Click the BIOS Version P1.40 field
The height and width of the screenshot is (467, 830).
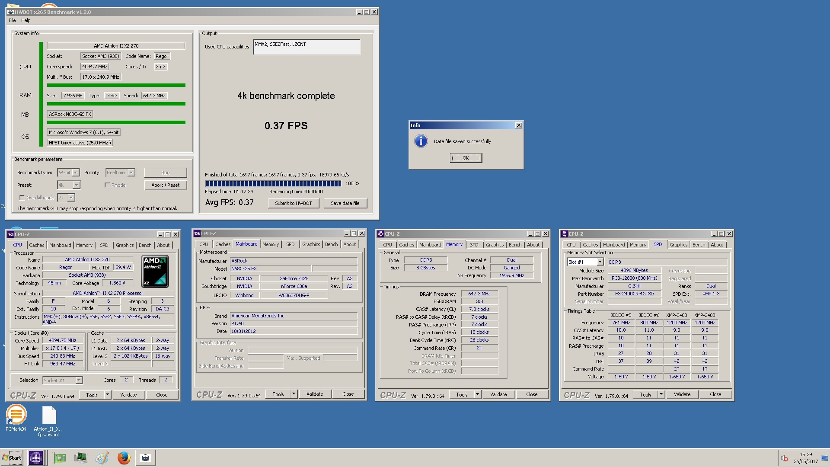click(294, 323)
